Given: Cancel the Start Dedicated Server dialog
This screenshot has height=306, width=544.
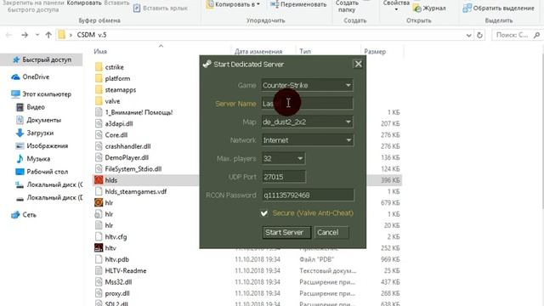Looking at the screenshot, I should 331,232.
